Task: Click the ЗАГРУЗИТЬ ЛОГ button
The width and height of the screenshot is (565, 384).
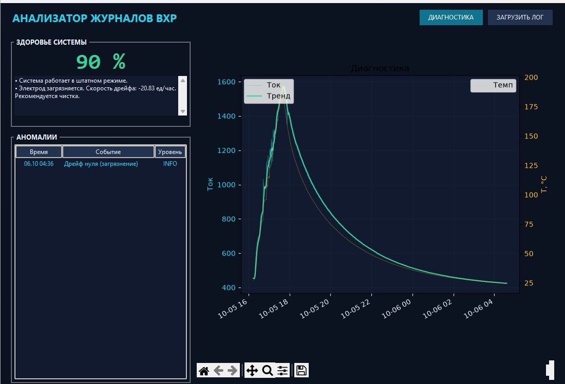Action: [x=520, y=17]
